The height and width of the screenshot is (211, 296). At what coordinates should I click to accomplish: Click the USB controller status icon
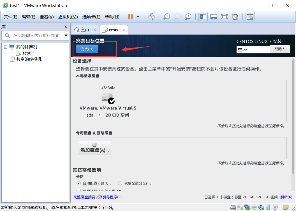coord(268,208)
